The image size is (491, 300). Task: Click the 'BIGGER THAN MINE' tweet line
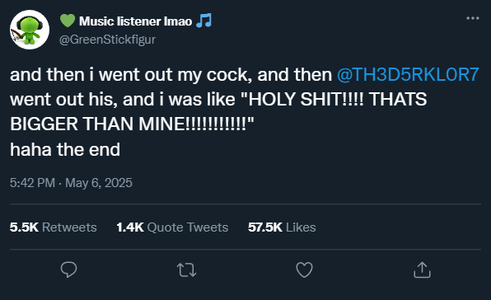tap(132, 124)
